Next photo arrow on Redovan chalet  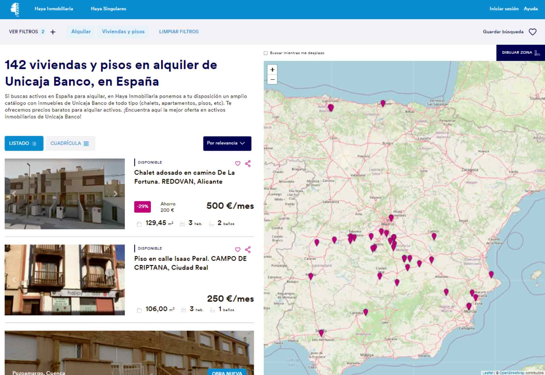(x=115, y=194)
